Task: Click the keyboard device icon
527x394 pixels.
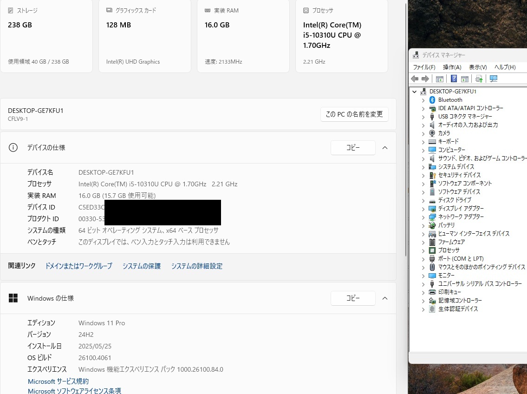Action: (x=432, y=142)
